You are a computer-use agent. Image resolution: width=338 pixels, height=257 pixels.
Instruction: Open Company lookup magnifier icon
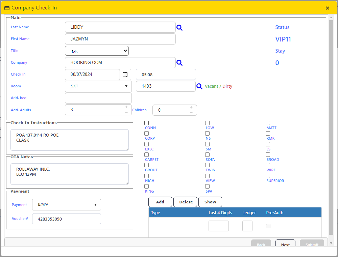(179, 63)
